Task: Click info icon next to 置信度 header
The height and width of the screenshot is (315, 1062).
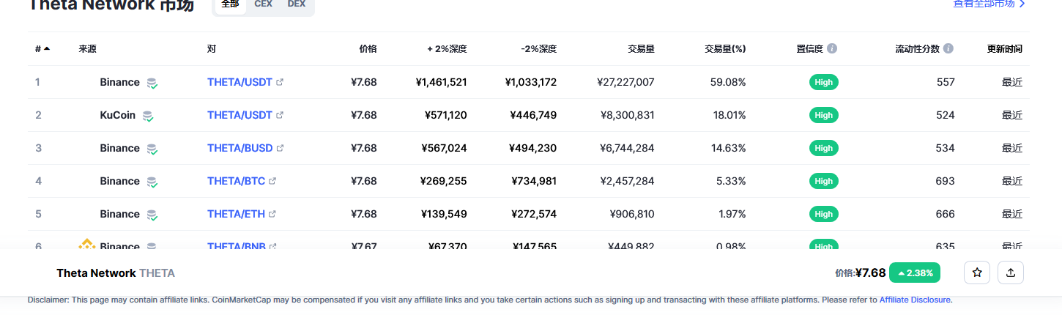Action: 832,48
